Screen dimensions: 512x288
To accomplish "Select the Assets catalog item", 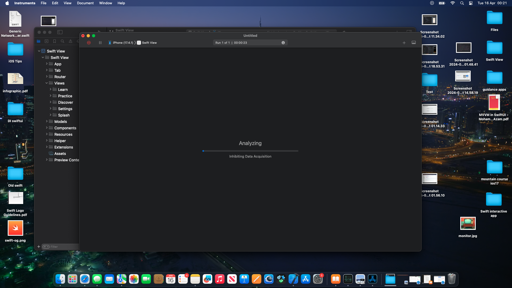I will click(60, 154).
